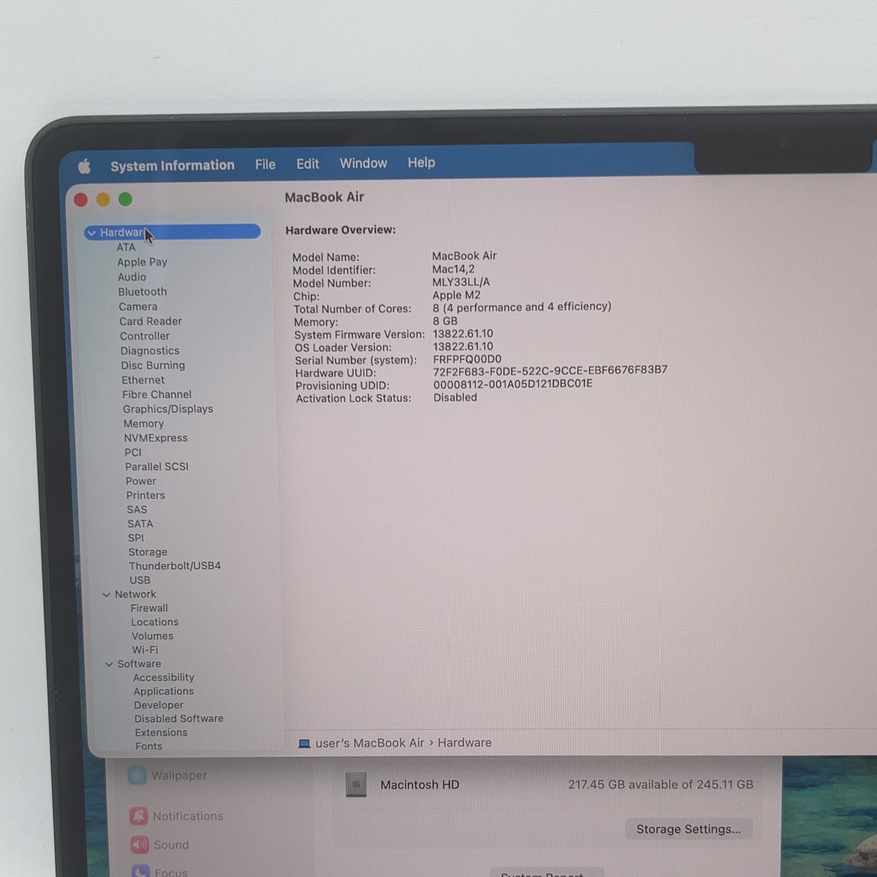The image size is (877, 877).
Task: Select Fonts under Software
Action: [148, 746]
